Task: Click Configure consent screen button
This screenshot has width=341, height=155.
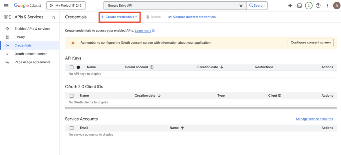Action: click(x=310, y=42)
